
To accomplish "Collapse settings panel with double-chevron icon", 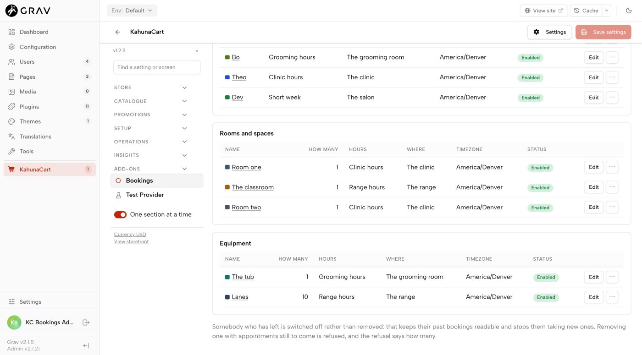I will (x=197, y=51).
